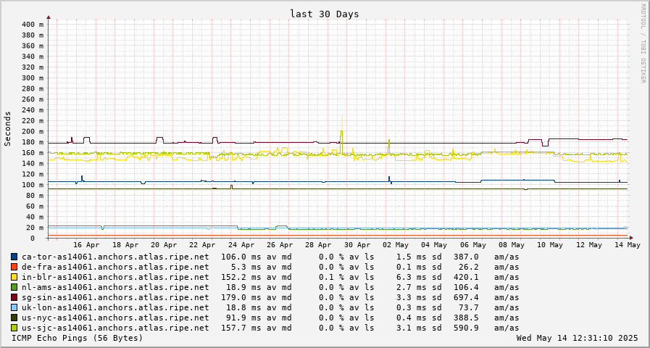650x348 pixels.
Task: Click the '20 m' y-axis label
Action: pos(35,228)
